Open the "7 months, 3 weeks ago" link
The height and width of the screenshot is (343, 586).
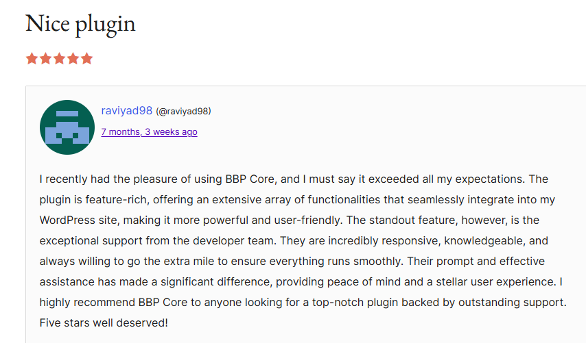coord(149,131)
